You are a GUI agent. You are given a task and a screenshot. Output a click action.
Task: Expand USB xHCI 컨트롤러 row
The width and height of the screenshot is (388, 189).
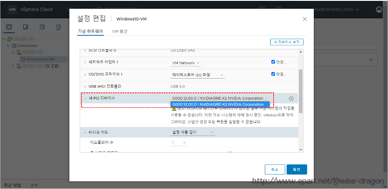(x=85, y=87)
